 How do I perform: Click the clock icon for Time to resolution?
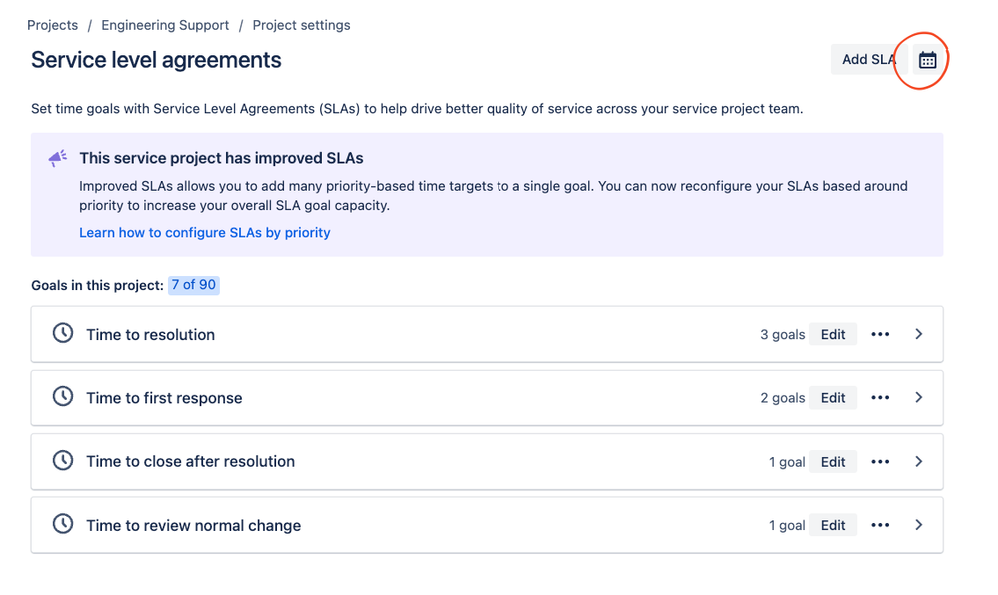pos(63,333)
